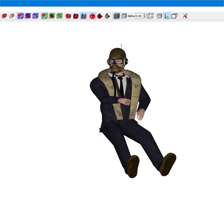Viewport: 224px width, 202px height.
Task: Select the green cube with red sphere icon
Action: [52, 16]
